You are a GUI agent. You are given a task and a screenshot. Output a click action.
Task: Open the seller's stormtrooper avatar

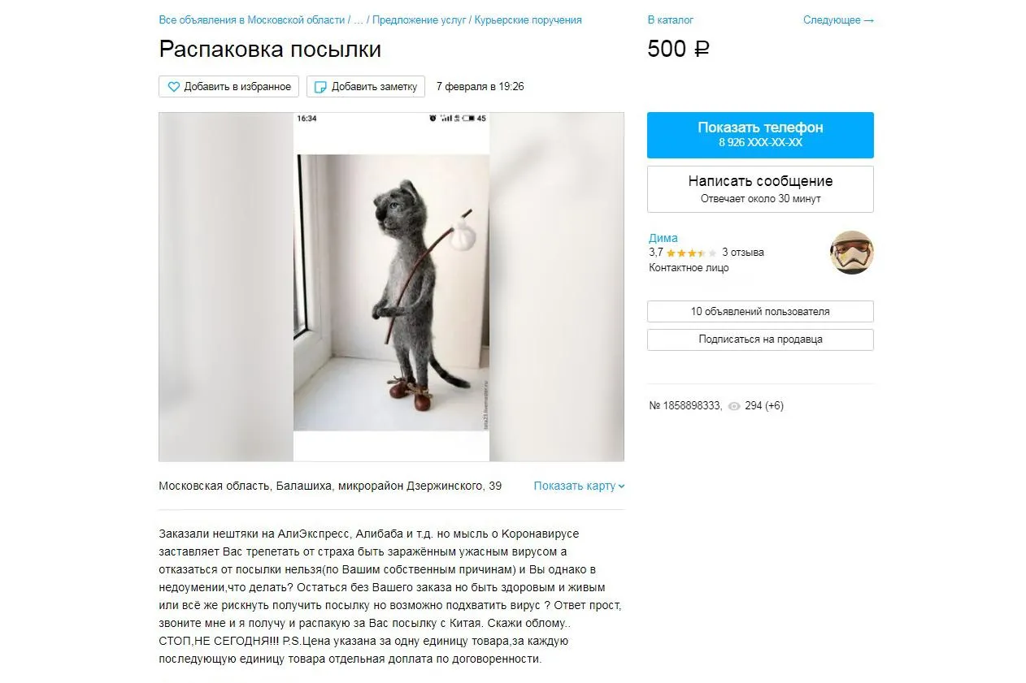[852, 253]
